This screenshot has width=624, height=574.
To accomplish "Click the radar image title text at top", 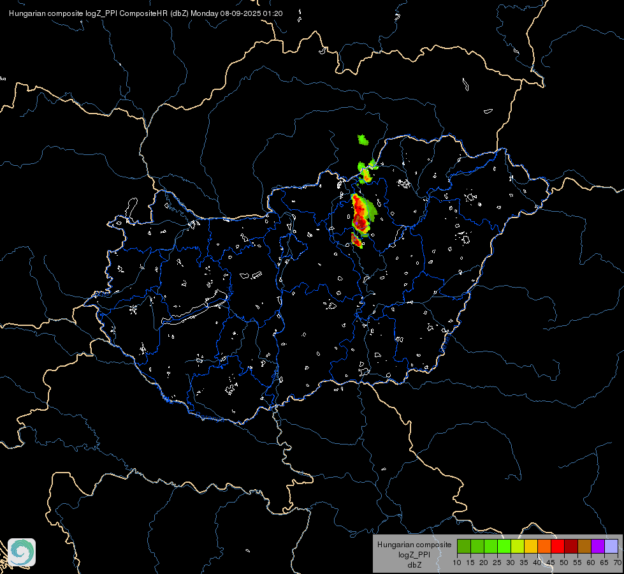I will click(x=146, y=13).
